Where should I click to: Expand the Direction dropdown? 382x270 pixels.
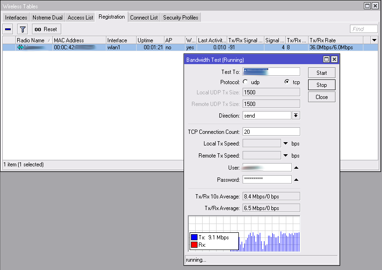296,115
